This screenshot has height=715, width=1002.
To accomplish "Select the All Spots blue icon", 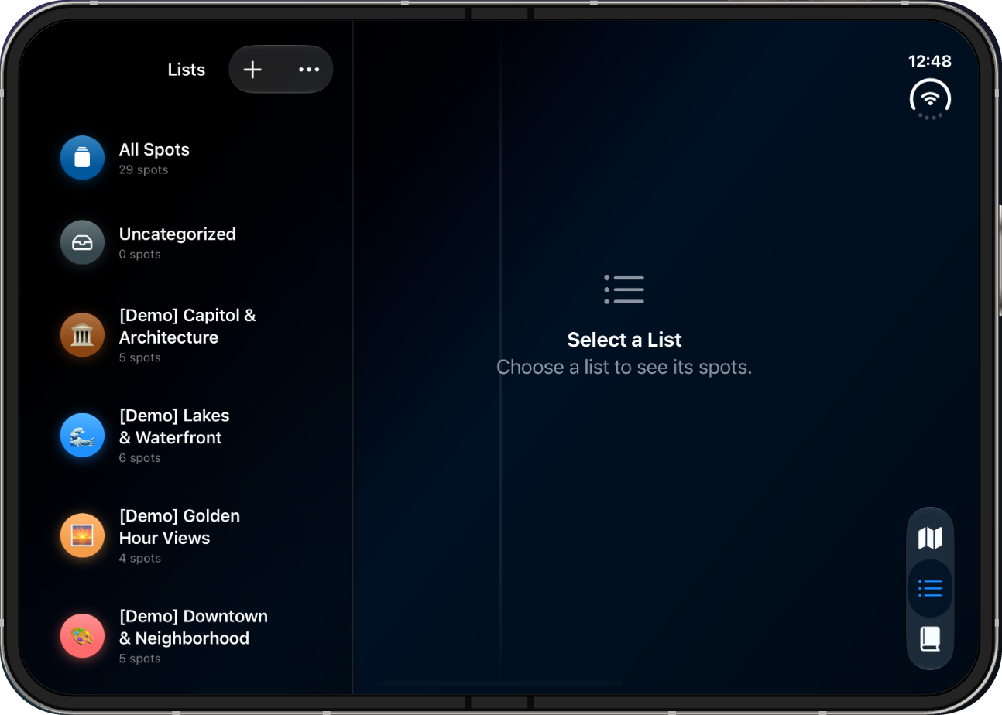I will click(x=82, y=158).
